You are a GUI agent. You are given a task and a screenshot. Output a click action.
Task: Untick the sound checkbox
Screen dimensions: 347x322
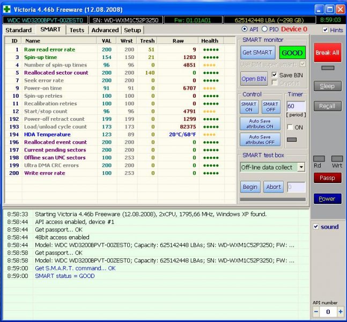click(316, 226)
